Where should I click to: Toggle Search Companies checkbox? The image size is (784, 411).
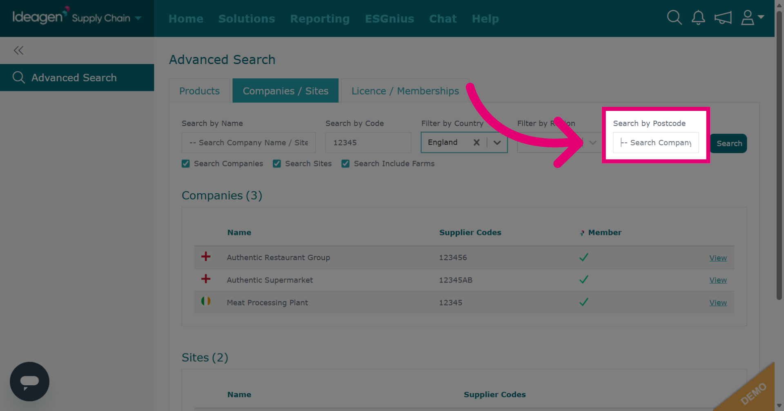point(186,164)
